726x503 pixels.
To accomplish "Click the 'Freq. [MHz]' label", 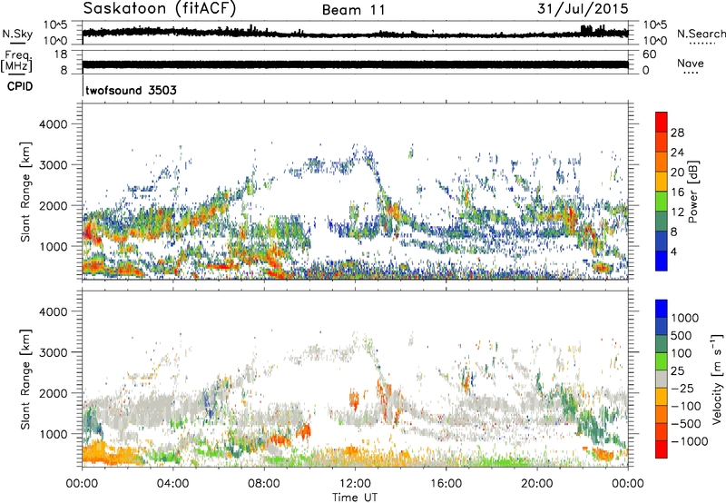I will point(16,62).
